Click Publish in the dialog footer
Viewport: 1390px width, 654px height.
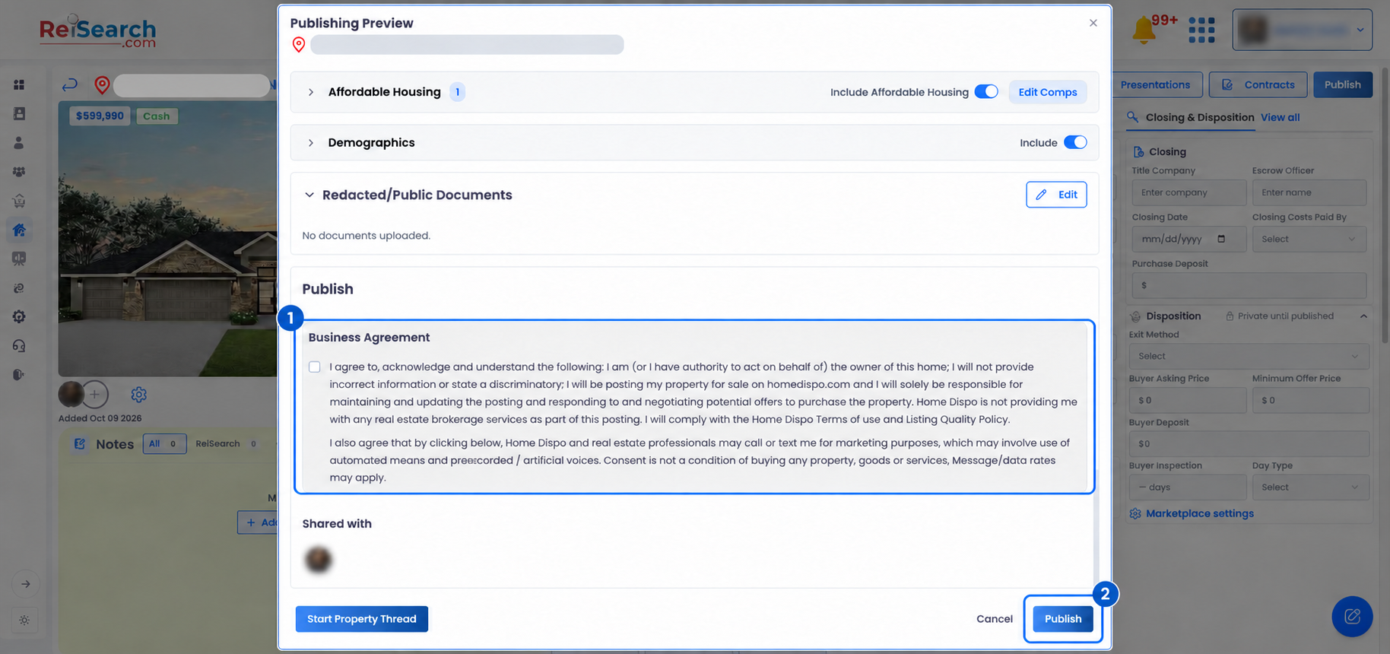click(1063, 619)
